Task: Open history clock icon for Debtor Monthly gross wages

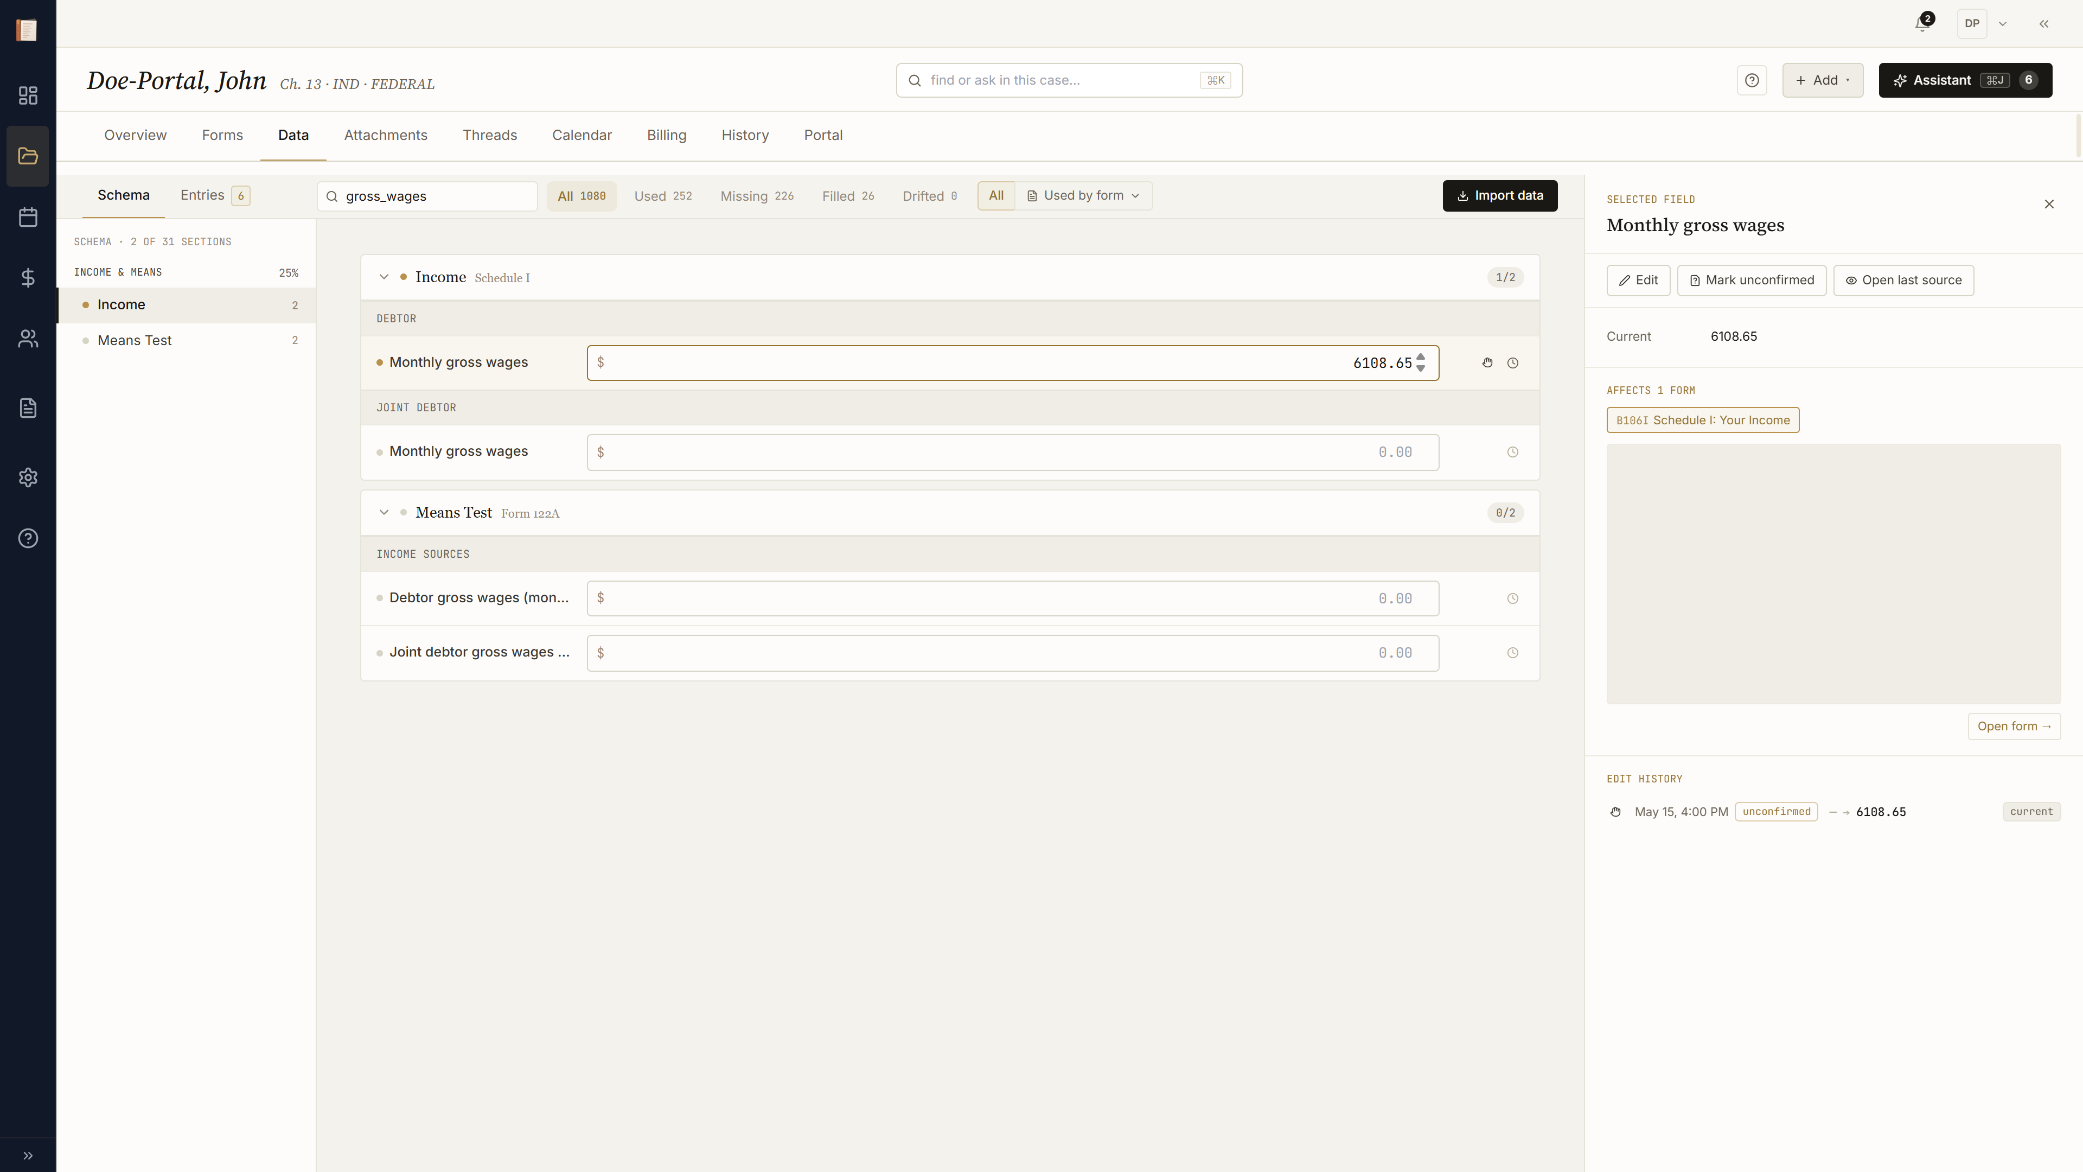Action: [1513, 362]
